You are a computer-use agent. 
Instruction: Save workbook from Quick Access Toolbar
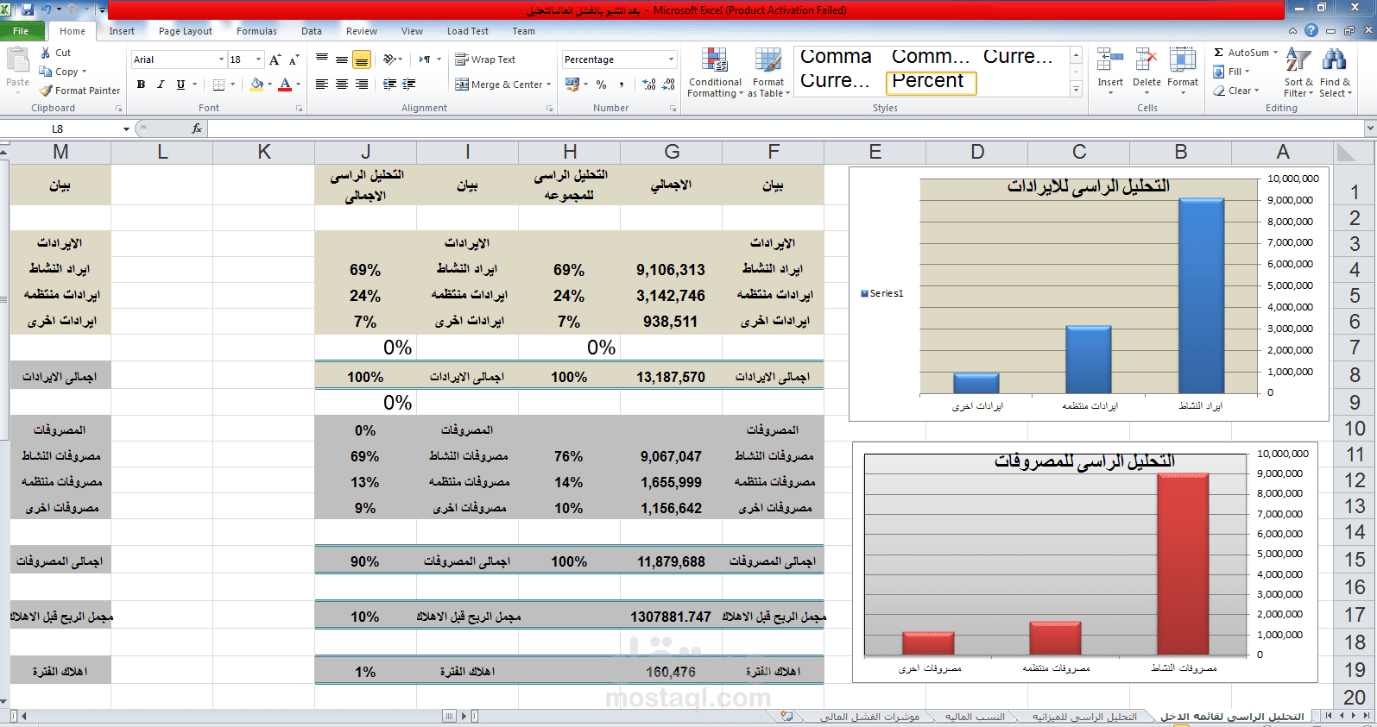coord(28,9)
